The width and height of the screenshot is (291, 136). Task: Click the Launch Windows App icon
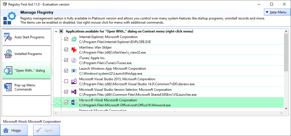click(74, 70)
